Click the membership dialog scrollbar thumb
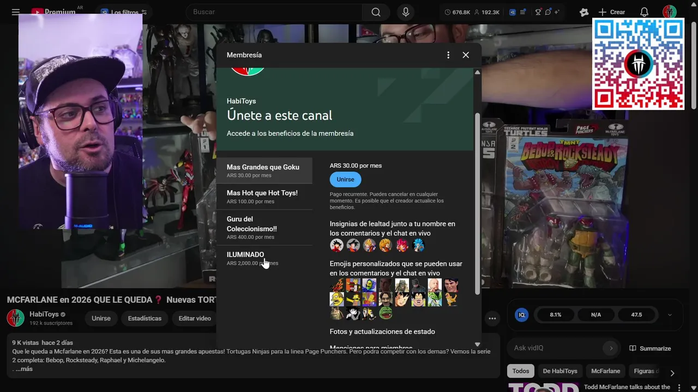The width and height of the screenshot is (698, 392). click(478, 204)
